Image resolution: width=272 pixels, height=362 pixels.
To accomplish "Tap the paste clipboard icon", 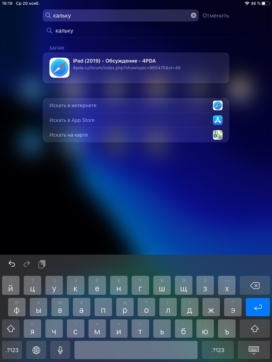I will coord(42,264).
